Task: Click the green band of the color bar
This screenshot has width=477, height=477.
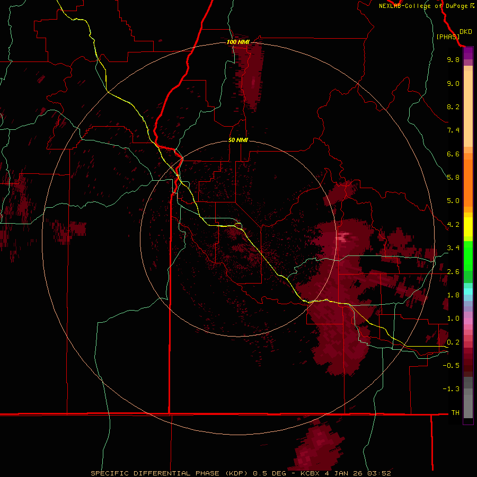Action: click(468, 262)
